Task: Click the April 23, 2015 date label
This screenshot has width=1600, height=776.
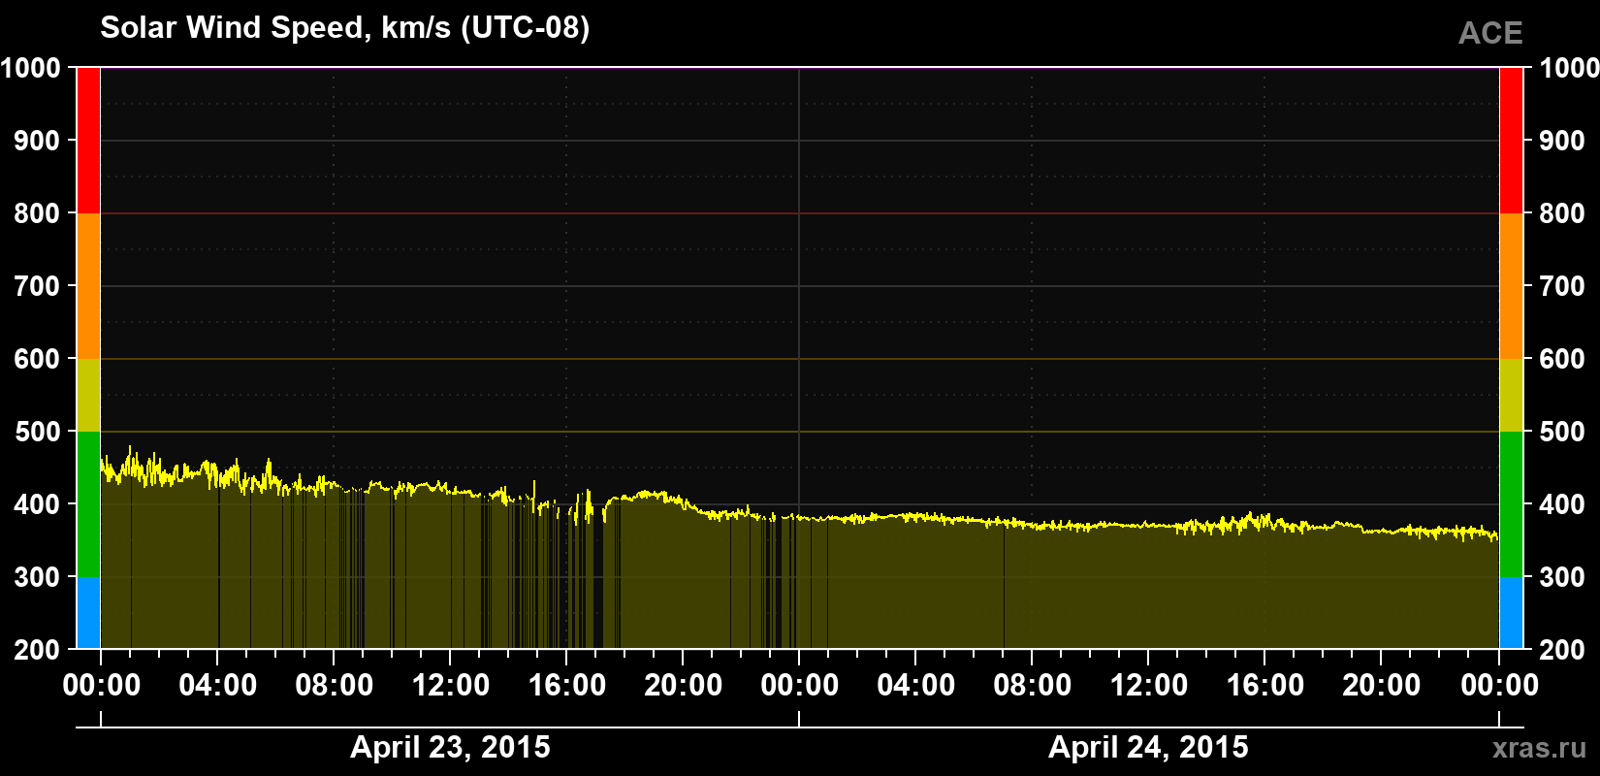Action: (x=450, y=747)
